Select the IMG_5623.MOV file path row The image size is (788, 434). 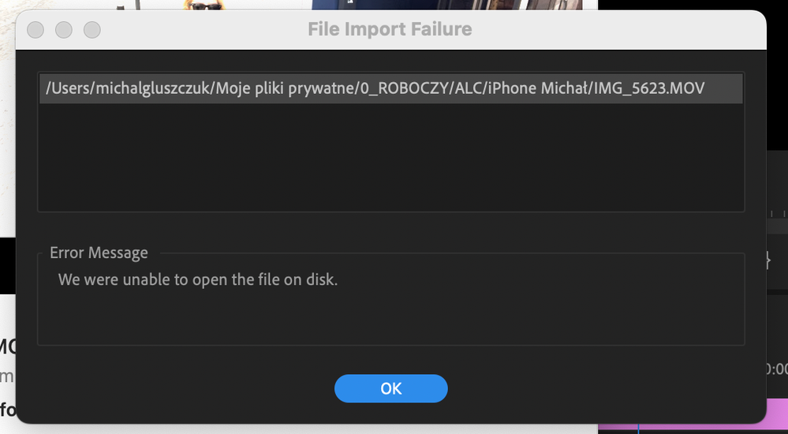click(x=391, y=88)
